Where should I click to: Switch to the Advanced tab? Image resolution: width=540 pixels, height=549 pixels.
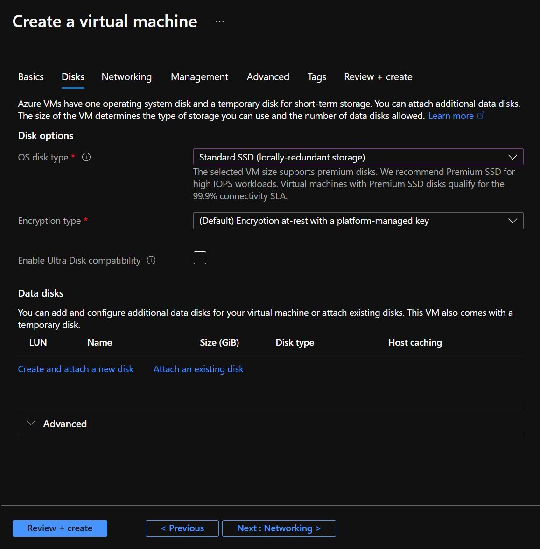click(x=268, y=77)
